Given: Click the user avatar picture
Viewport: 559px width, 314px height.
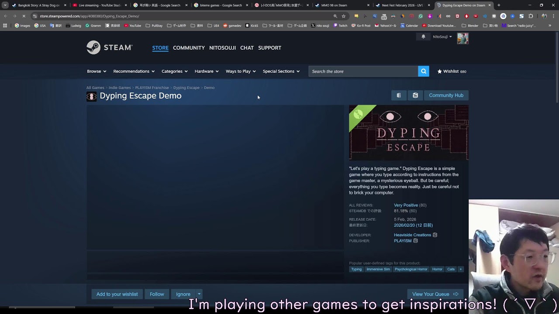Looking at the screenshot, I should [x=462, y=38].
